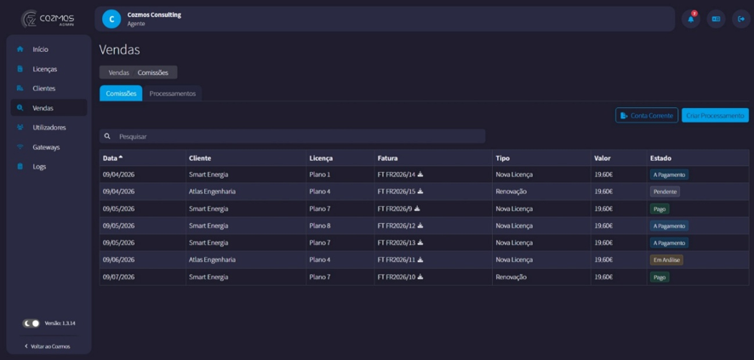Open Utilizadores in the sidebar
754x360 pixels.
[49, 128]
